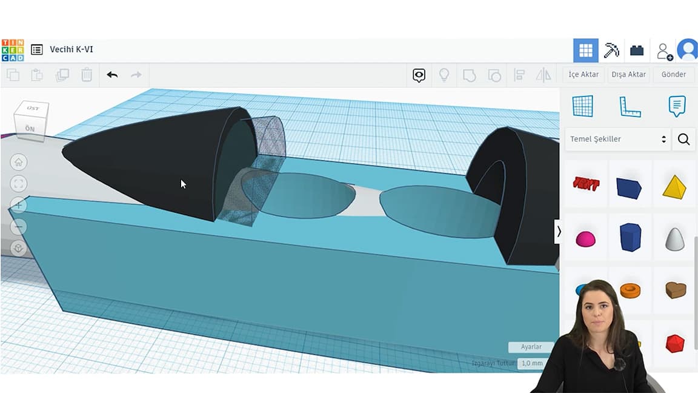
Task: Toggle show all eye icon
Action: point(419,75)
